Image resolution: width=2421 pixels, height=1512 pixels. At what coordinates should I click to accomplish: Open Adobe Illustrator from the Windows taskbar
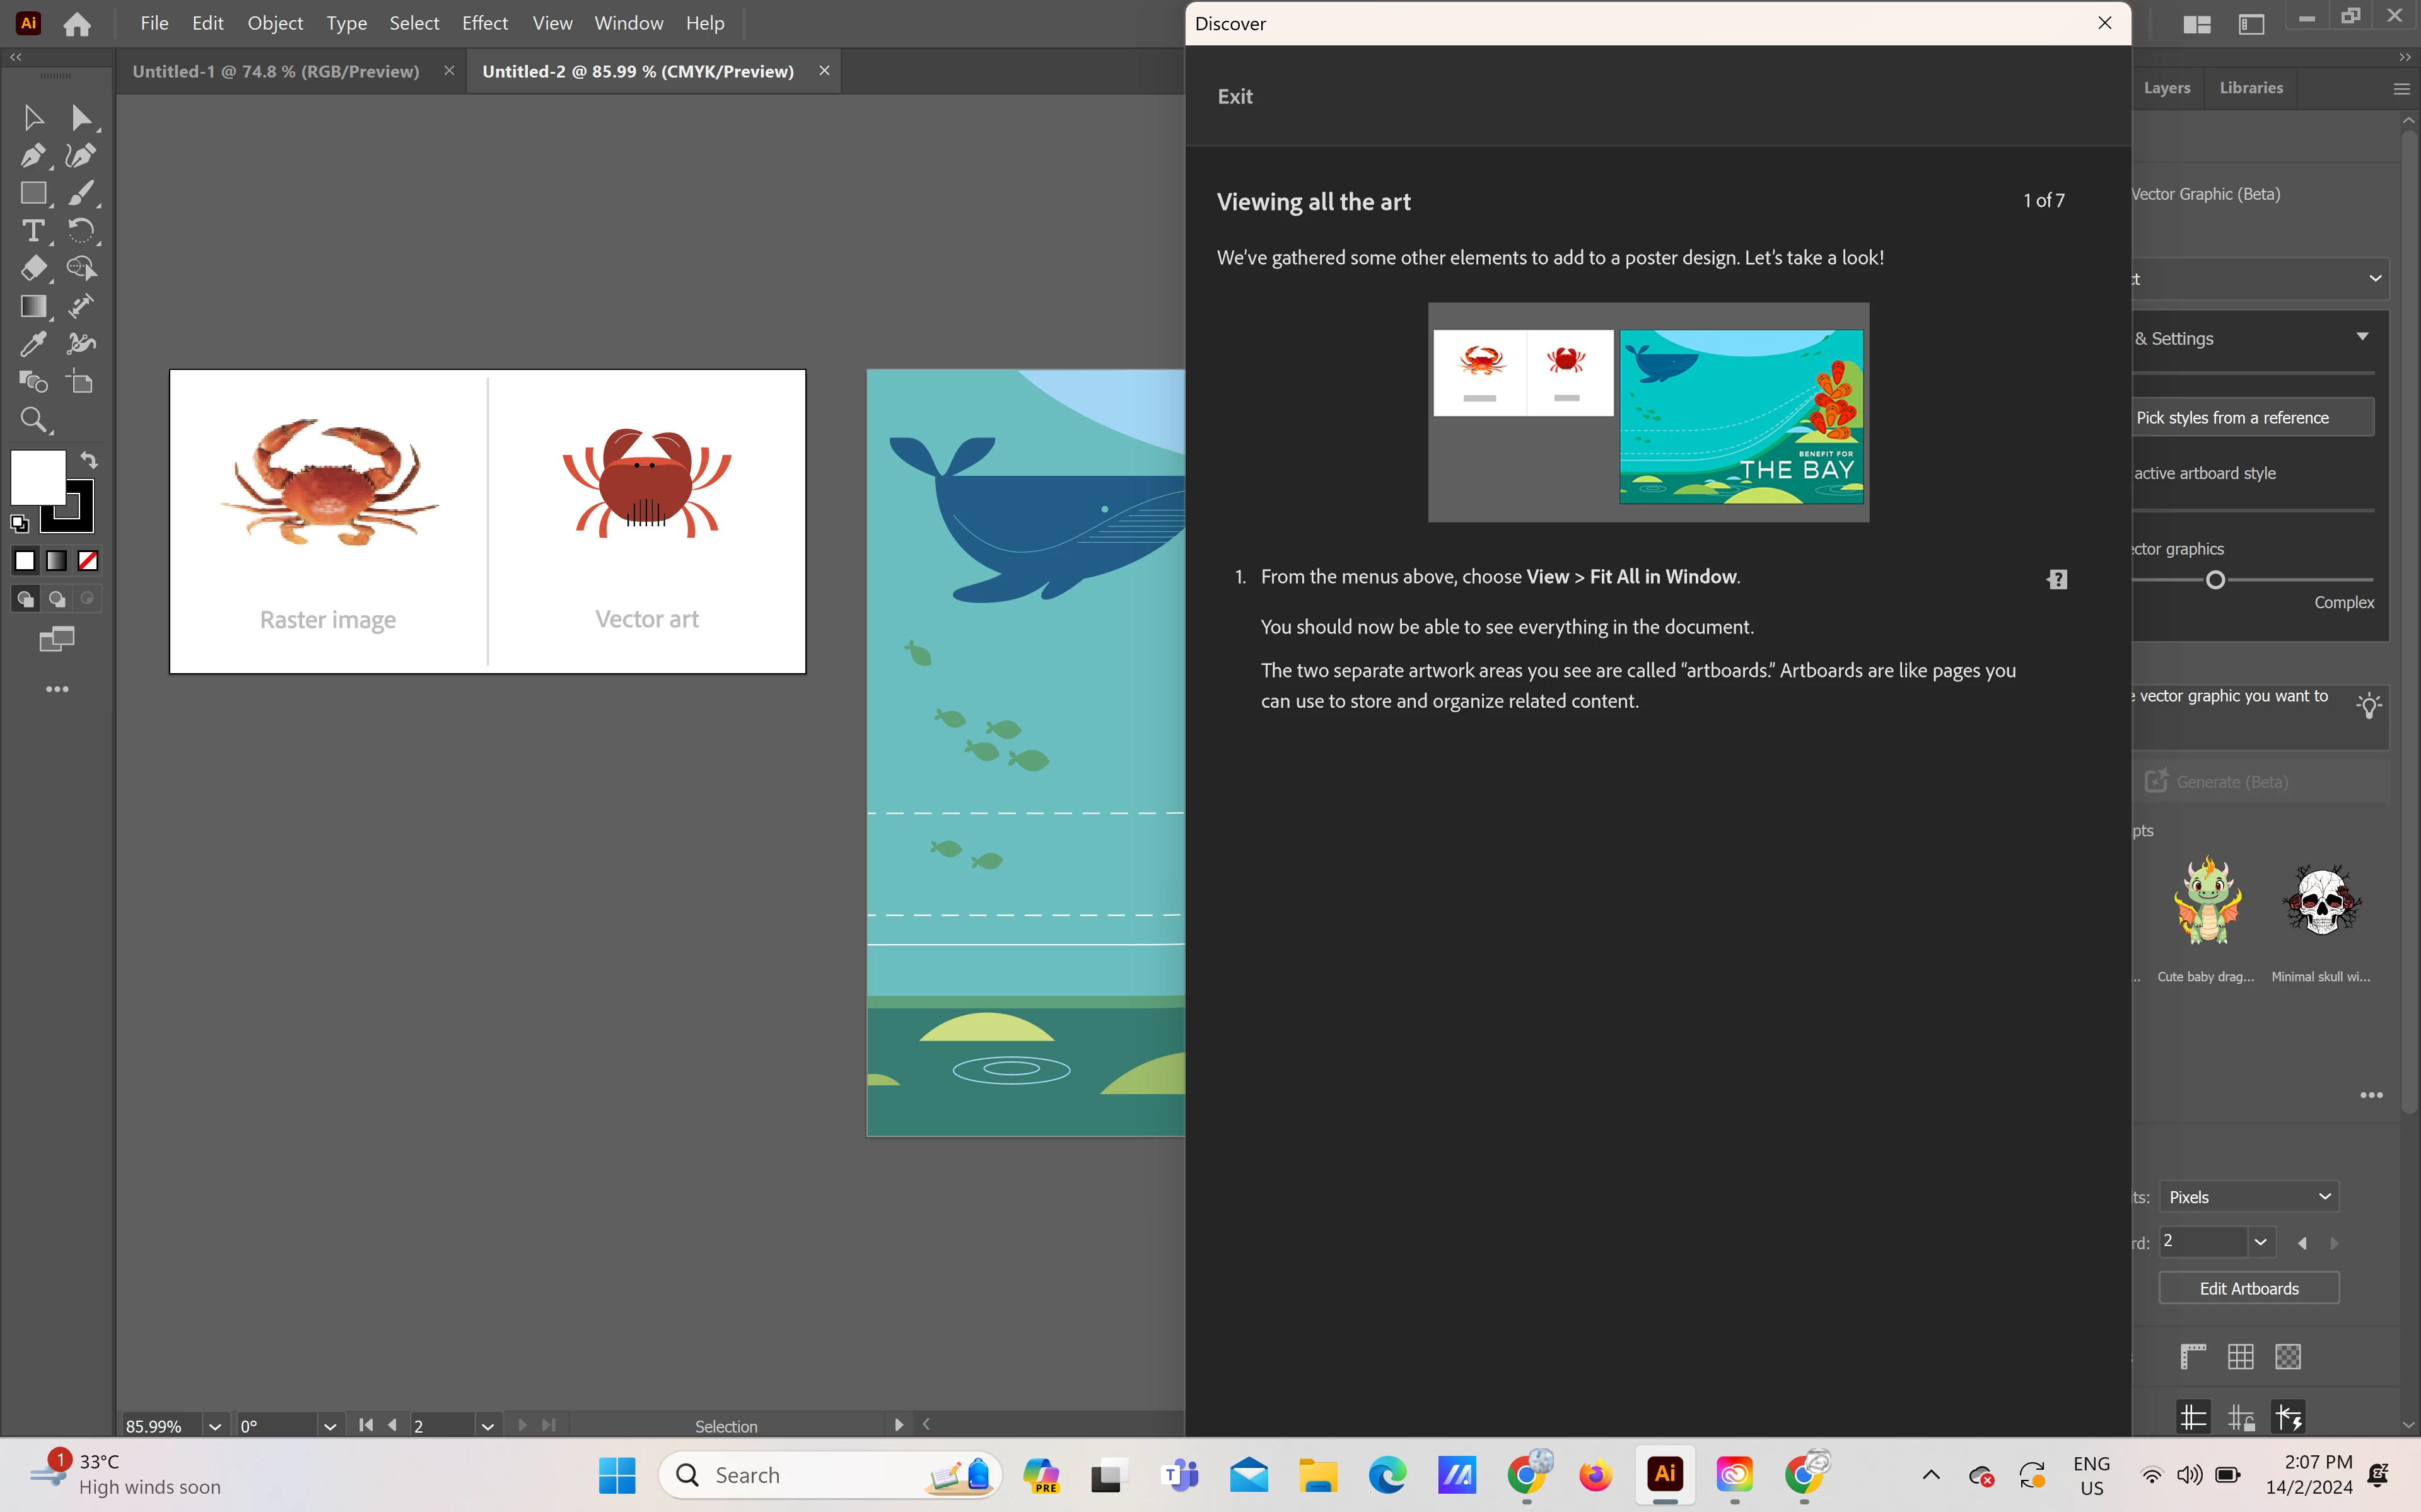1665,1474
